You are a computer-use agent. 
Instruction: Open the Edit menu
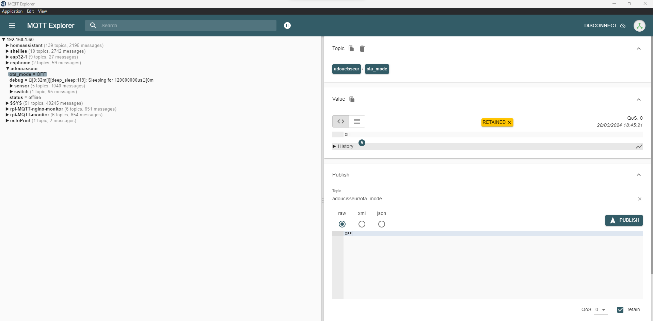point(30,11)
